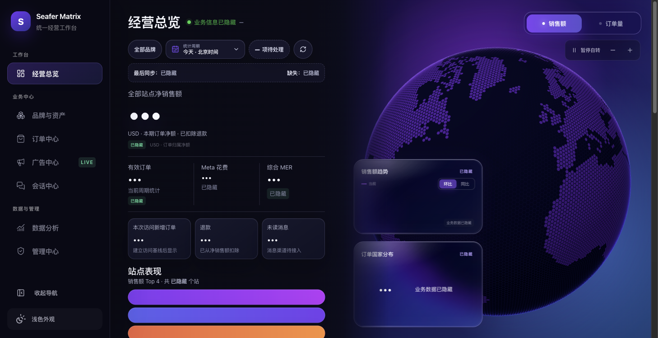The height and width of the screenshot is (338, 658).
Task: Click the blue-violet second station bar
Action: [227, 315]
